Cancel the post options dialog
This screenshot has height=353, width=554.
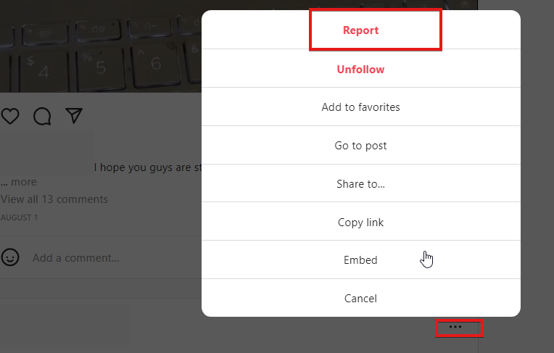pyautogui.click(x=361, y=299)
